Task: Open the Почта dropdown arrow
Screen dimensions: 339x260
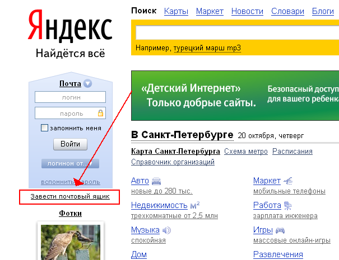Action: coord(87,83)
